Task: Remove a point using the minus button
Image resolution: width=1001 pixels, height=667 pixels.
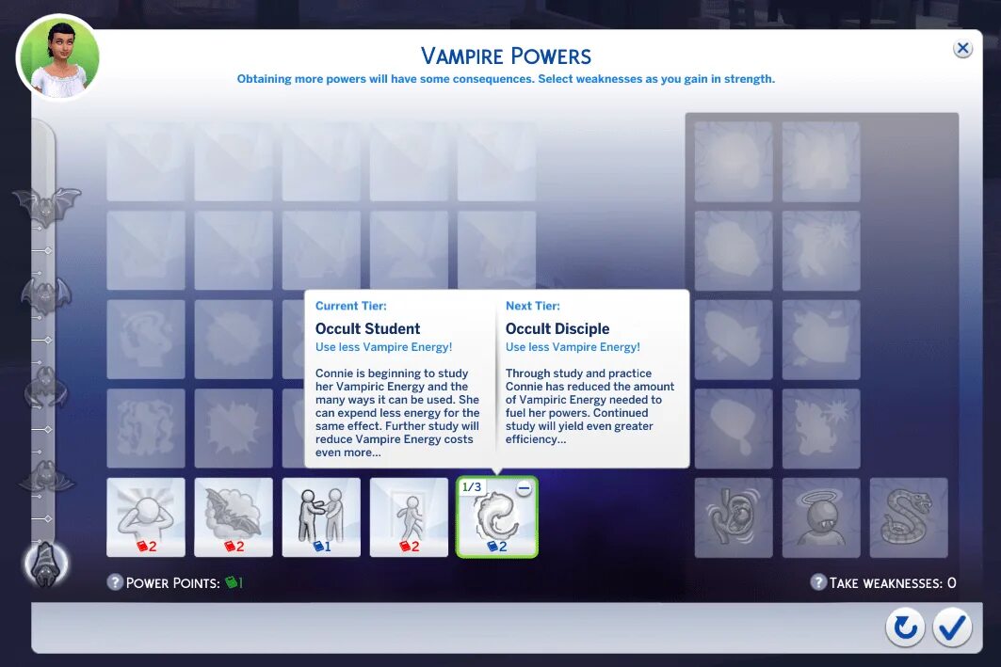Action: pos(524,488)
